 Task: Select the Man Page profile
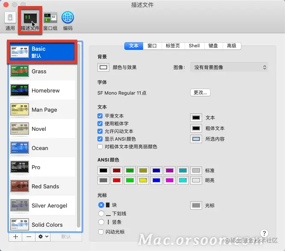pos(43,110)
